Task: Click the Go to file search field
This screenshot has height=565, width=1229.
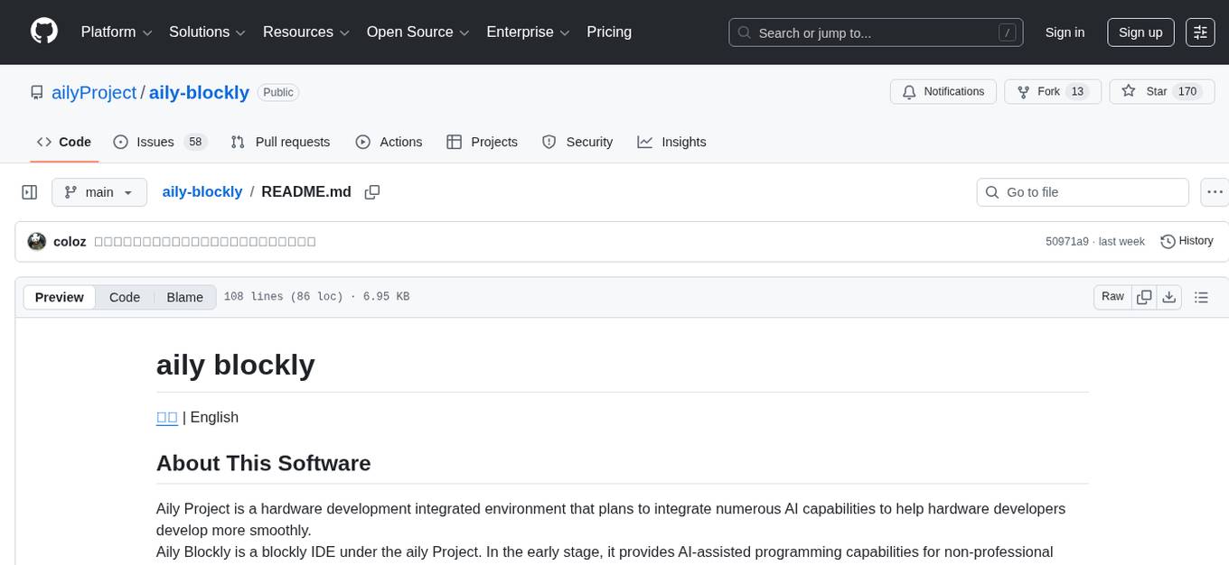Action: (x=1083, y=192)
